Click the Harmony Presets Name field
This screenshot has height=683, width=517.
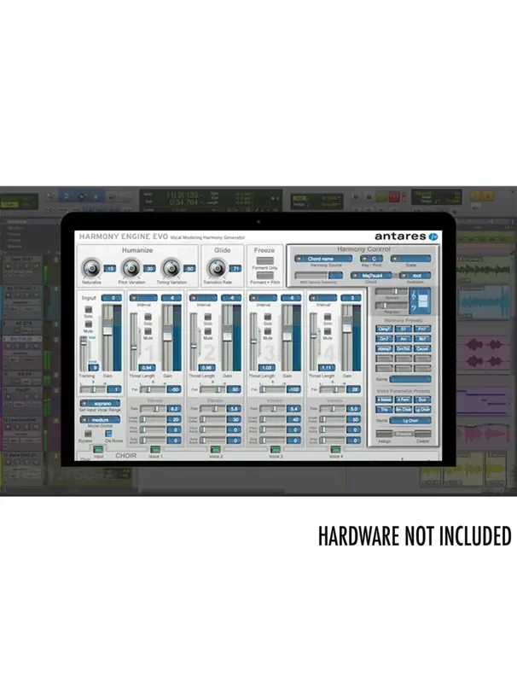pos(410,379)
